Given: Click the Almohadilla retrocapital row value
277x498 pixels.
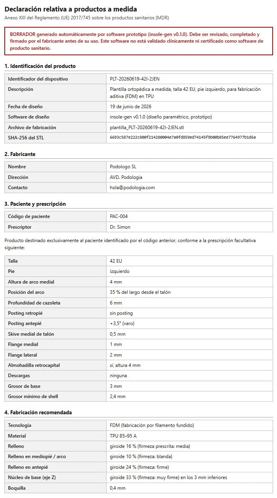Looking at the screenshot, I should (125, 365).
